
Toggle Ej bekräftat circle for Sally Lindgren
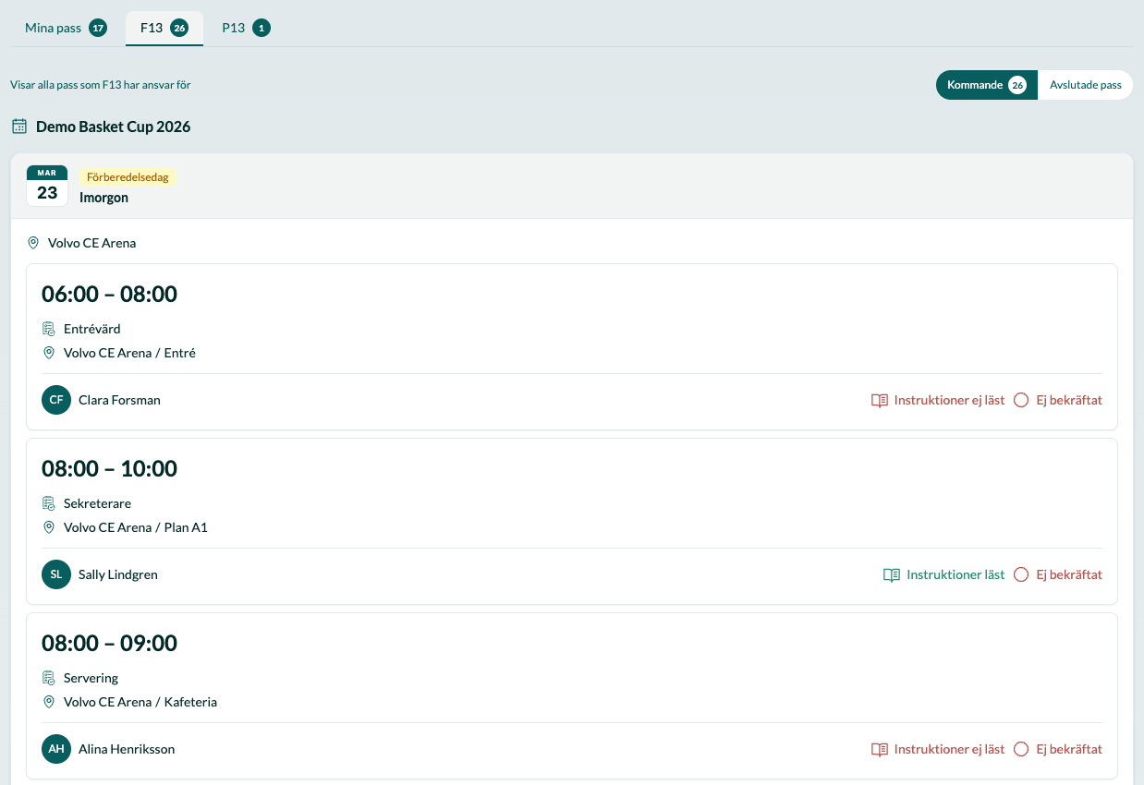coord(1021,574)
